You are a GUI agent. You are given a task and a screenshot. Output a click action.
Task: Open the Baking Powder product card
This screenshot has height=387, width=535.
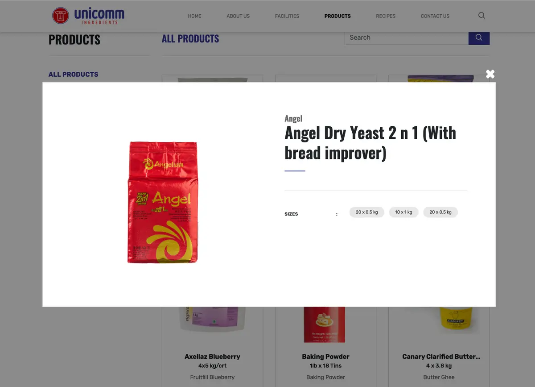325,357
